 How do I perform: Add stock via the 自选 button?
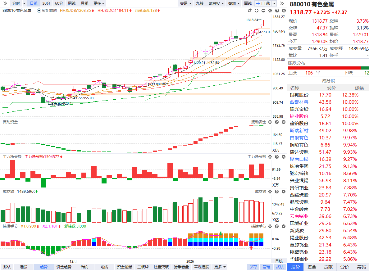263,3
